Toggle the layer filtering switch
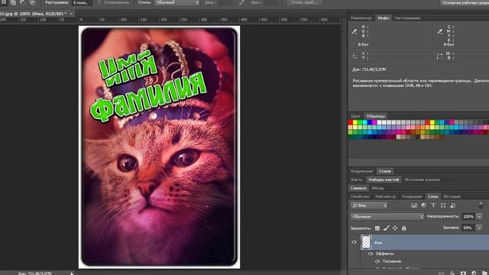This screenshot has width=489, height=275. pos(481,205)
